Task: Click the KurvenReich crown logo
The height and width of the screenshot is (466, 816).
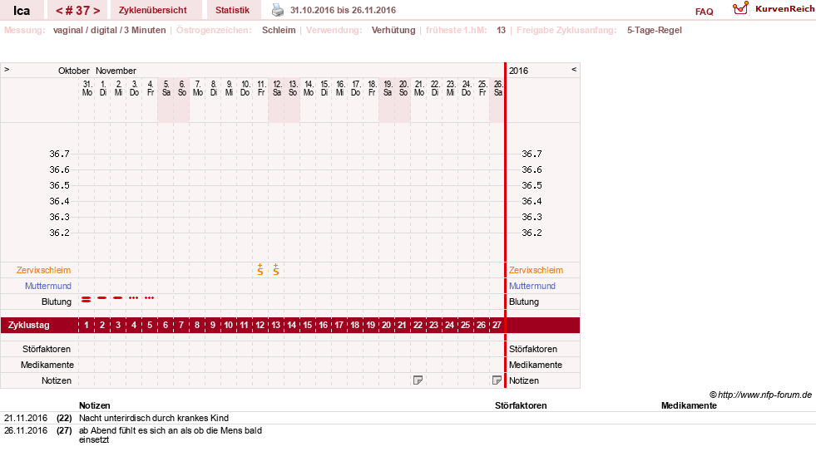Action: pyautogui.click(x=740, y=8)
